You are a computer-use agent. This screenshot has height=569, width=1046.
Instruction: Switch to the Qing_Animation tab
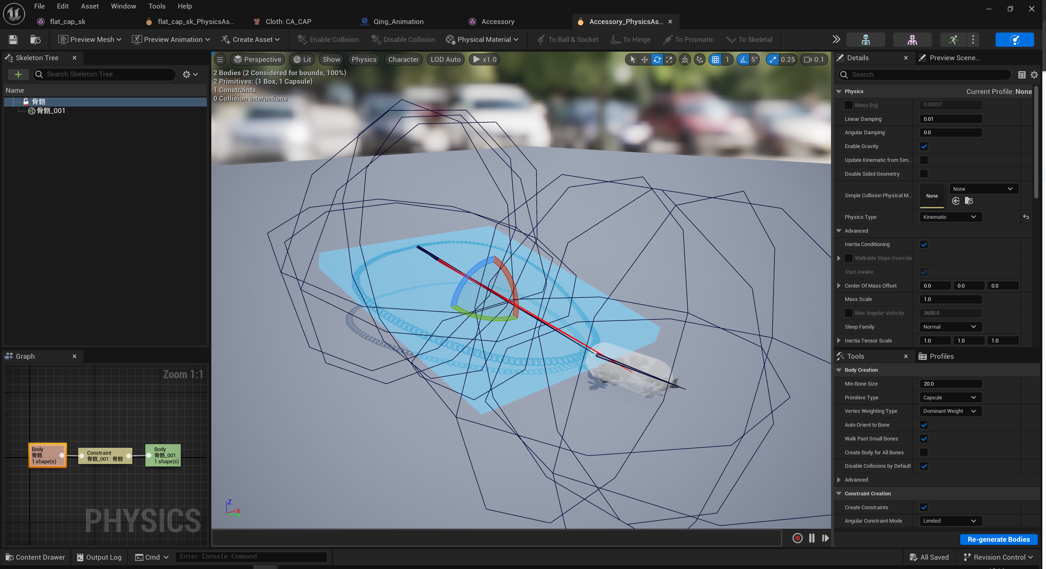click(x=398, y=22)
